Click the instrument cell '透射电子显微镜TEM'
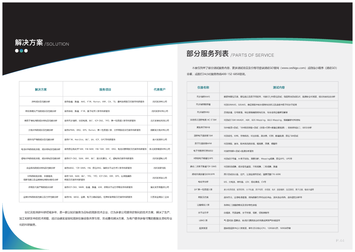 tap(203, 135)
